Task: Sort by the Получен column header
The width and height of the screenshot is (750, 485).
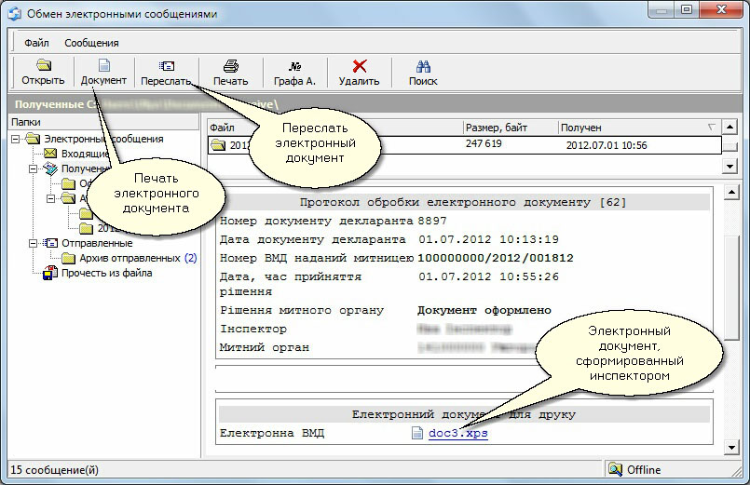Action: click(639, 128)
